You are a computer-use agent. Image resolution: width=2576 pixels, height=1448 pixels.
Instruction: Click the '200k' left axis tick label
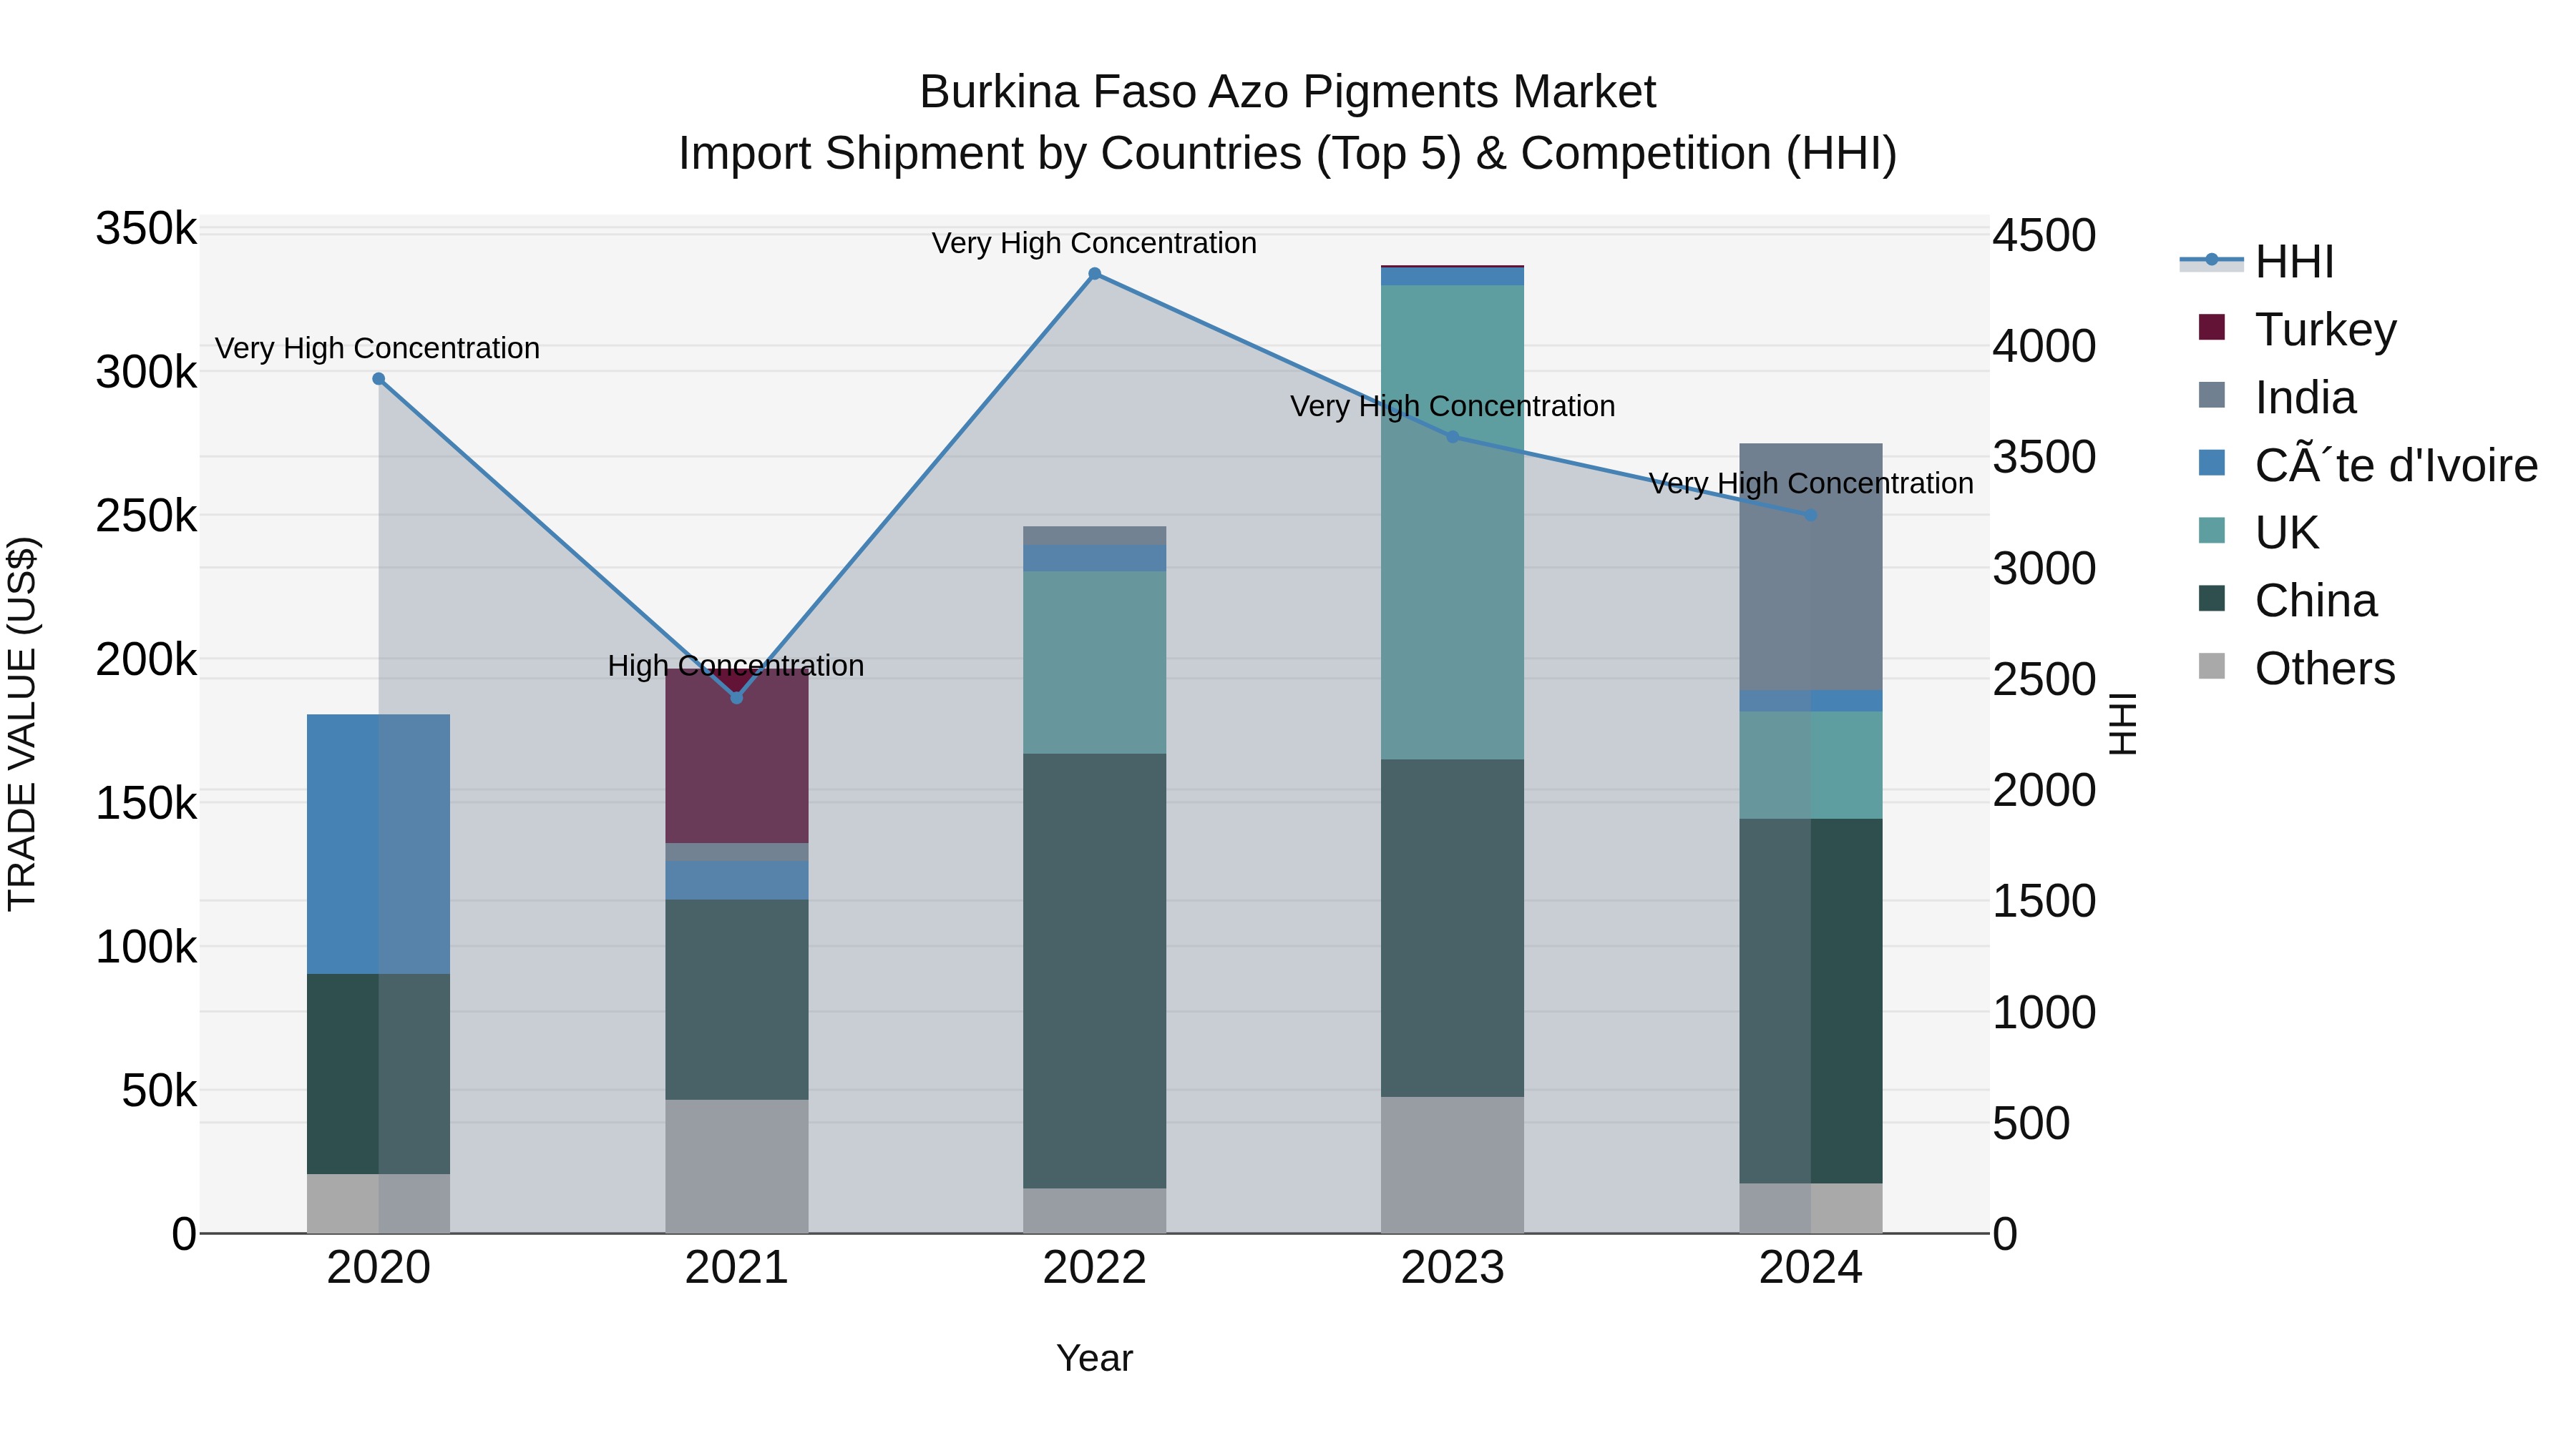tap(147, 659)
